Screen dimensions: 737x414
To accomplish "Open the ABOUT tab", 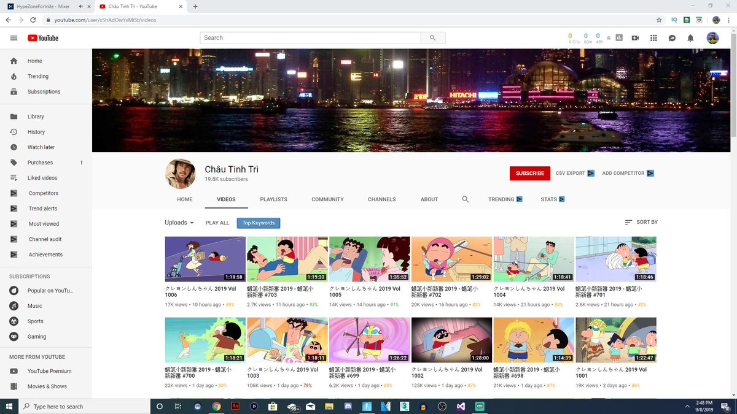I will click(429, 199).
